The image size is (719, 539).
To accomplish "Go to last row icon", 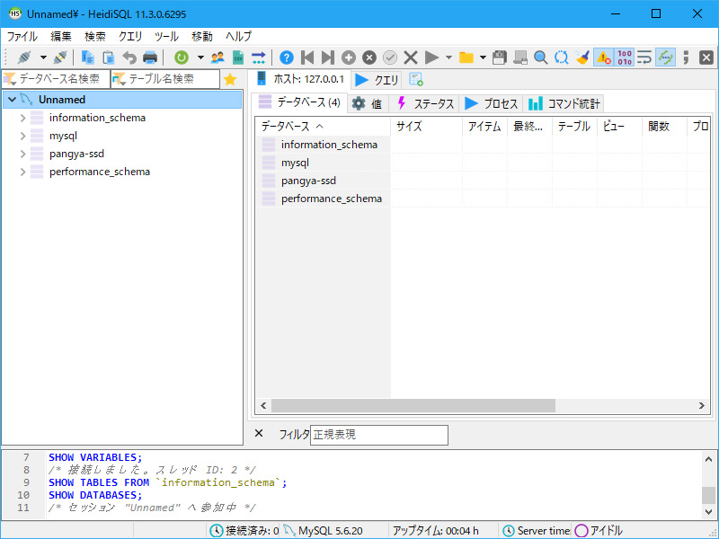I will [328, 57].
